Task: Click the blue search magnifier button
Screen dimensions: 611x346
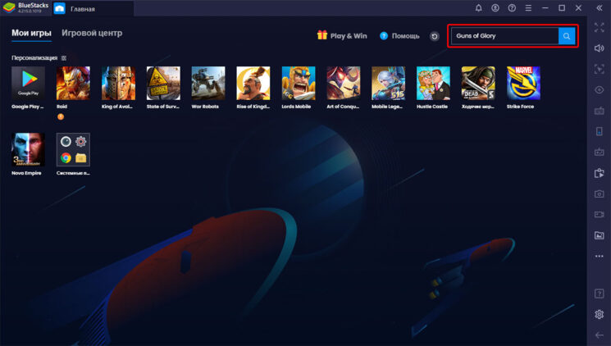Action: (567, 36)
